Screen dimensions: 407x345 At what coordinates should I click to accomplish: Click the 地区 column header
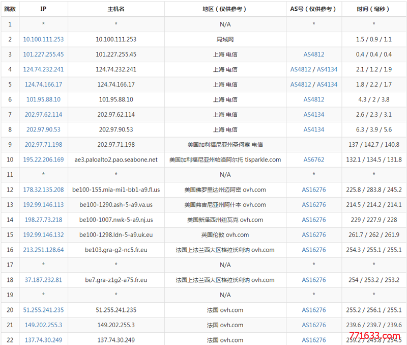coord(225,9)
